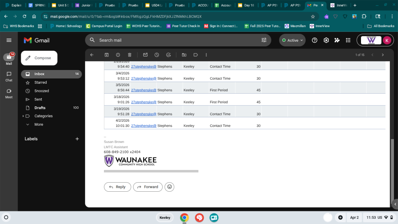398x224 pixels.
Task: Archive this email
Action: pos(107,55)
